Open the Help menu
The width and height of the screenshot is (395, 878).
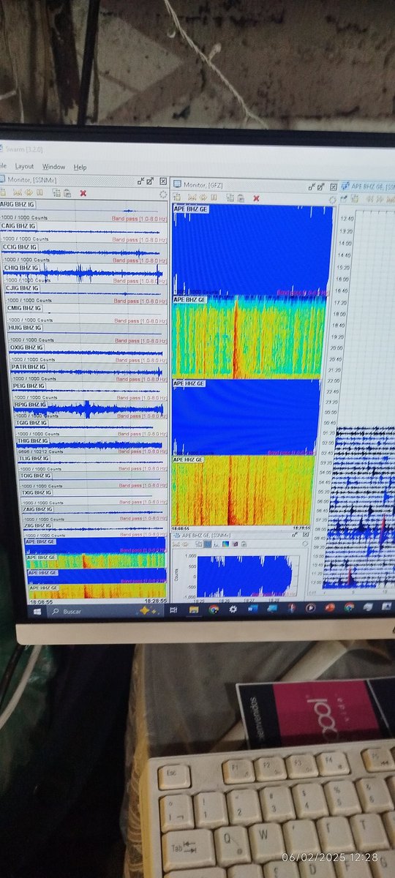pyautogui.click(x=80, y=167)
